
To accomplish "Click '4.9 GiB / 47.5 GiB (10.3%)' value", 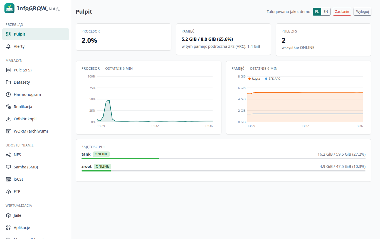I will click(x=343, y=166).
